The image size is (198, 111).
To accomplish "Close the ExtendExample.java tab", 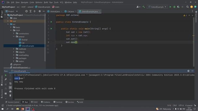I will tap(100, 11).
